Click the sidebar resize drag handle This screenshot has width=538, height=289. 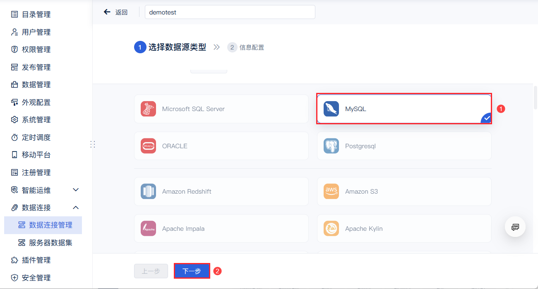pos(93,144)
